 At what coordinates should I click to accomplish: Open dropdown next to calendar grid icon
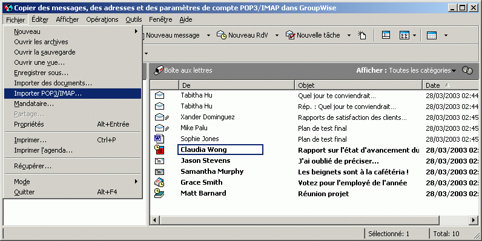[446, 35]
